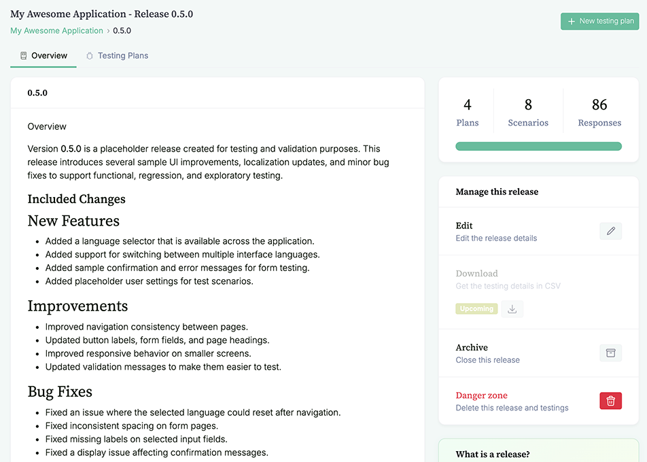
Task: Click 'Added placeholder user settings' bullet
Action: [150, 281]
